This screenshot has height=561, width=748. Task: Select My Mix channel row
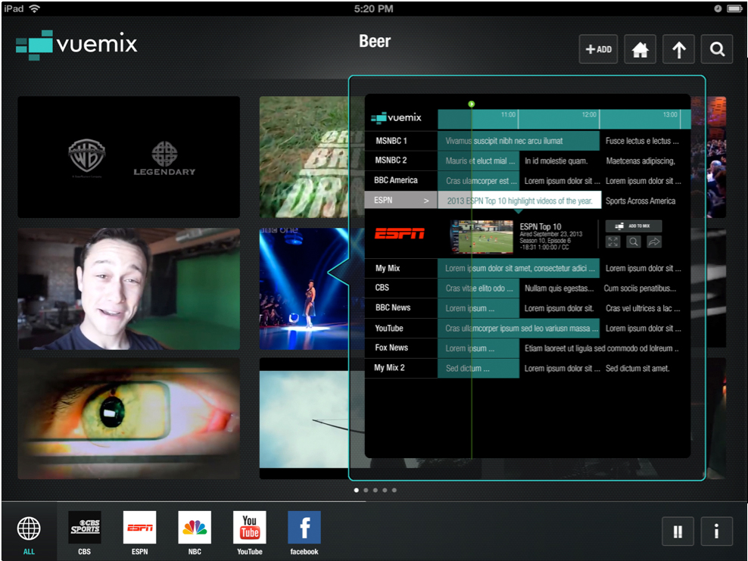point(400,268)
